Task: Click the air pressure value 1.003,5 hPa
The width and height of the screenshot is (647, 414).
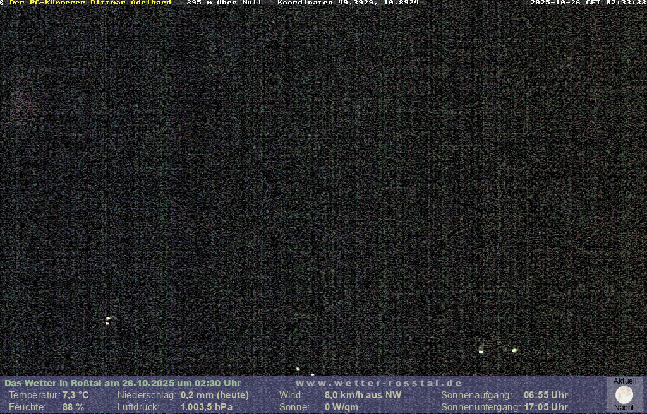Action: [x=206, y=407]
